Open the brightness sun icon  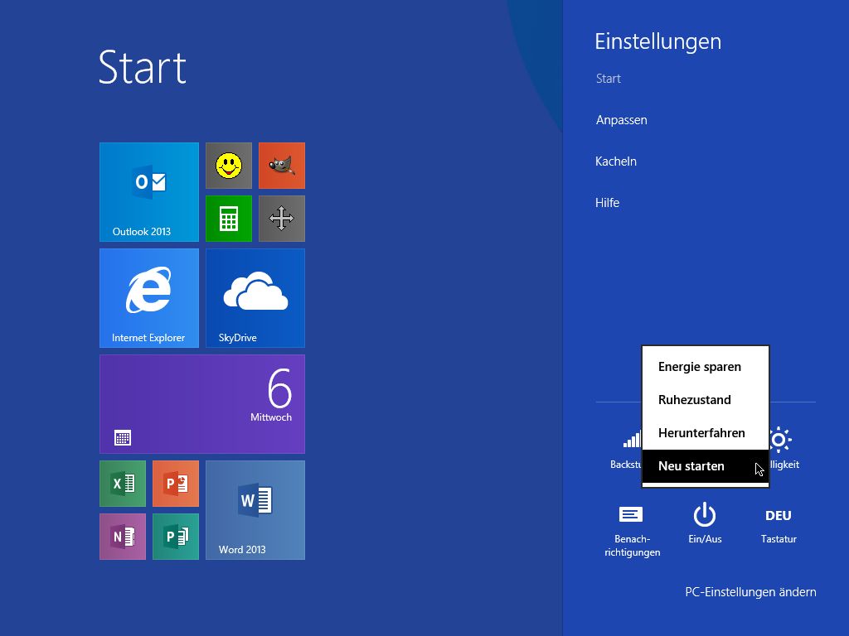(780, 439)
